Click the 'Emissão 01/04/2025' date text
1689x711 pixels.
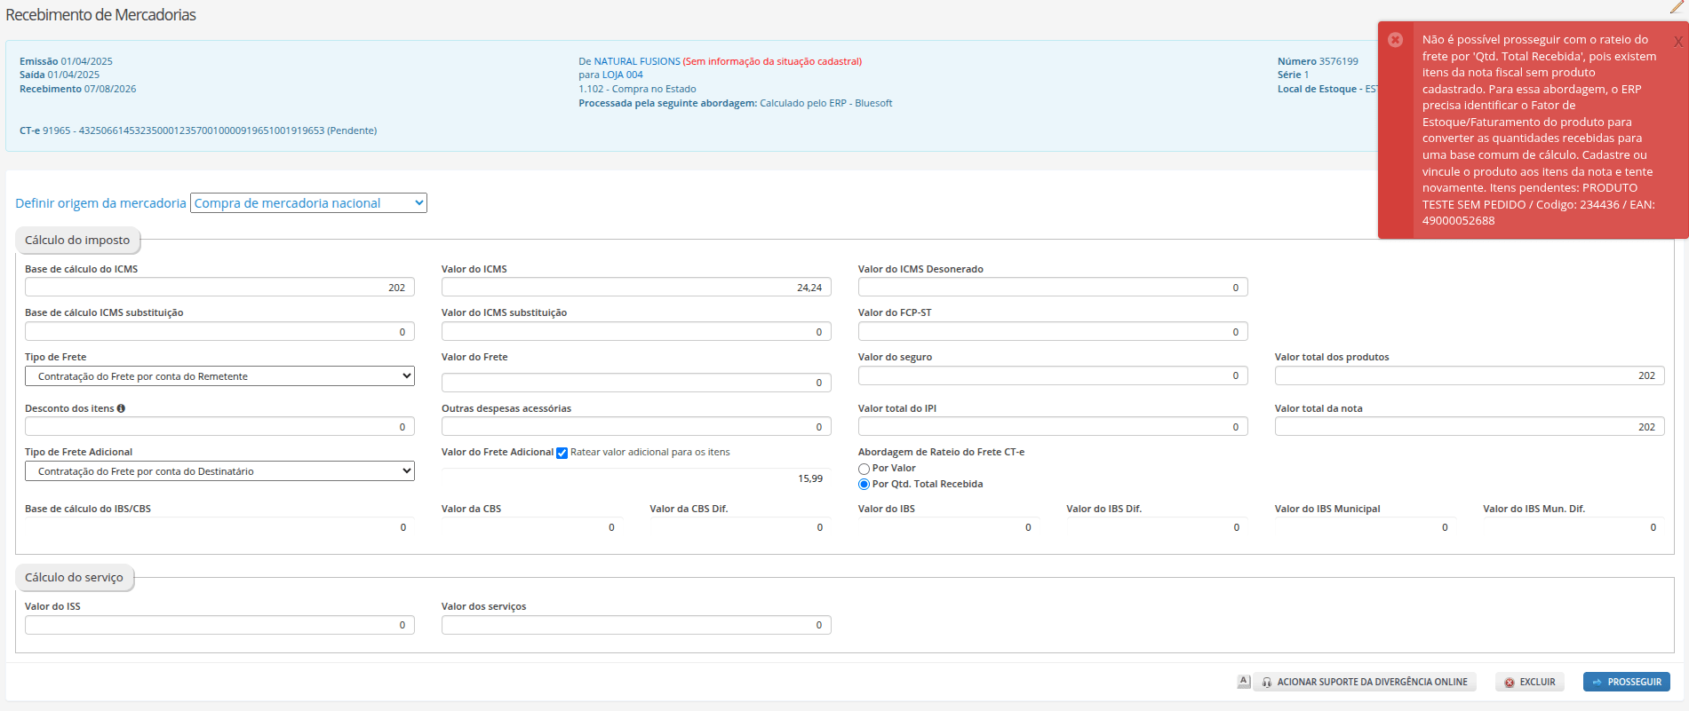pyautogui.click(x=66, y=61)
